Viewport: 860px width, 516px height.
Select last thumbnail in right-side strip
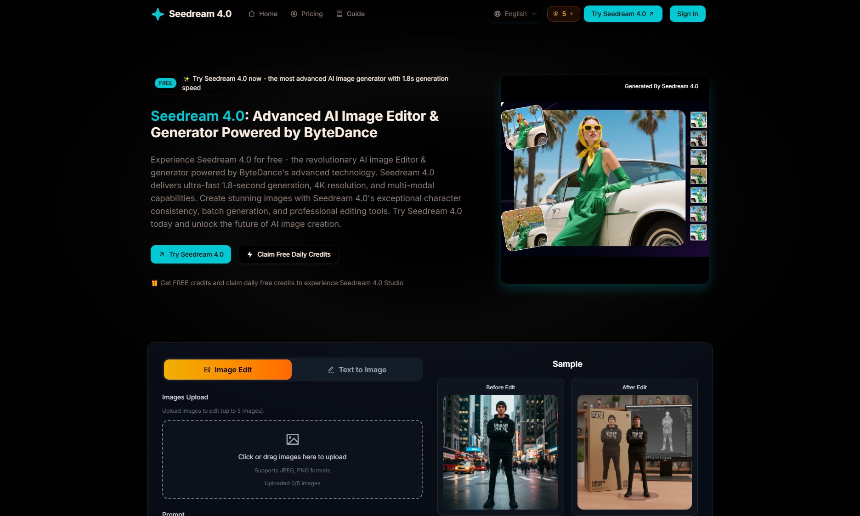tap(698, 232)
